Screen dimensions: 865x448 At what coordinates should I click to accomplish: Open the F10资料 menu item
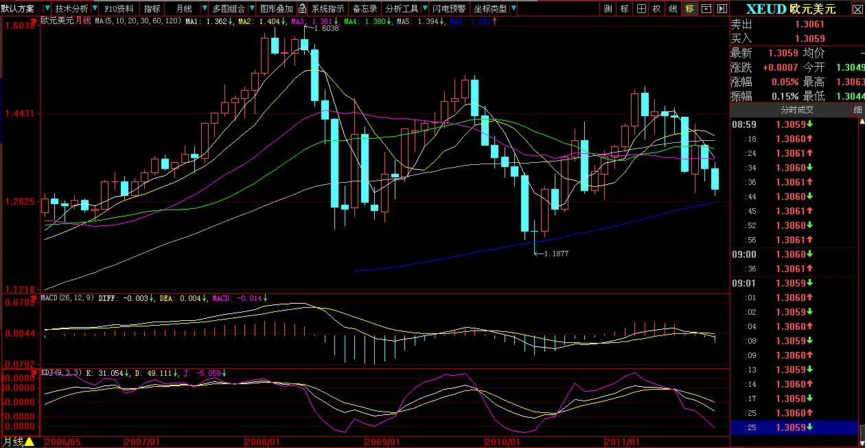[x=119, y=9]
